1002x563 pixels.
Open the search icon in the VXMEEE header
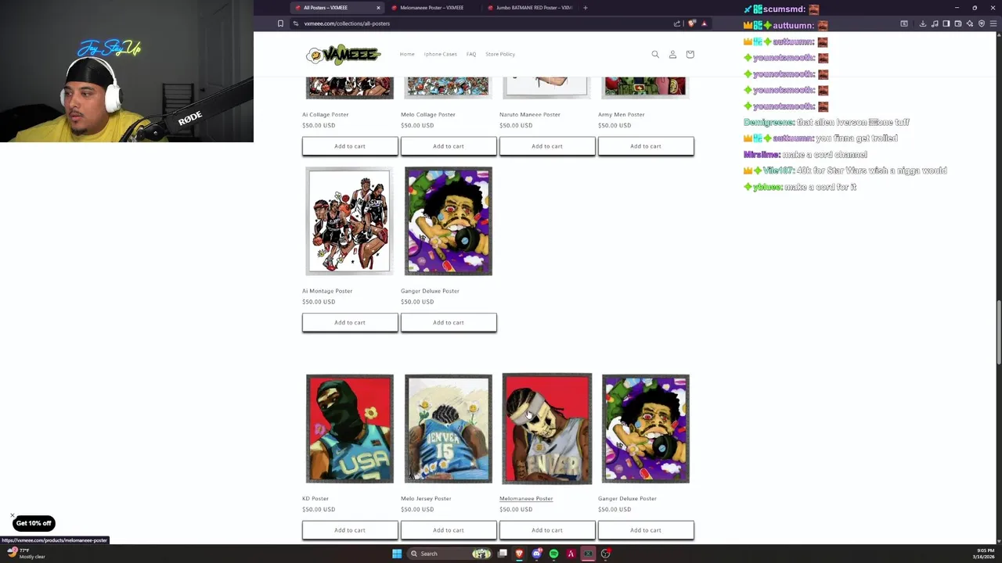pos(655,54)
